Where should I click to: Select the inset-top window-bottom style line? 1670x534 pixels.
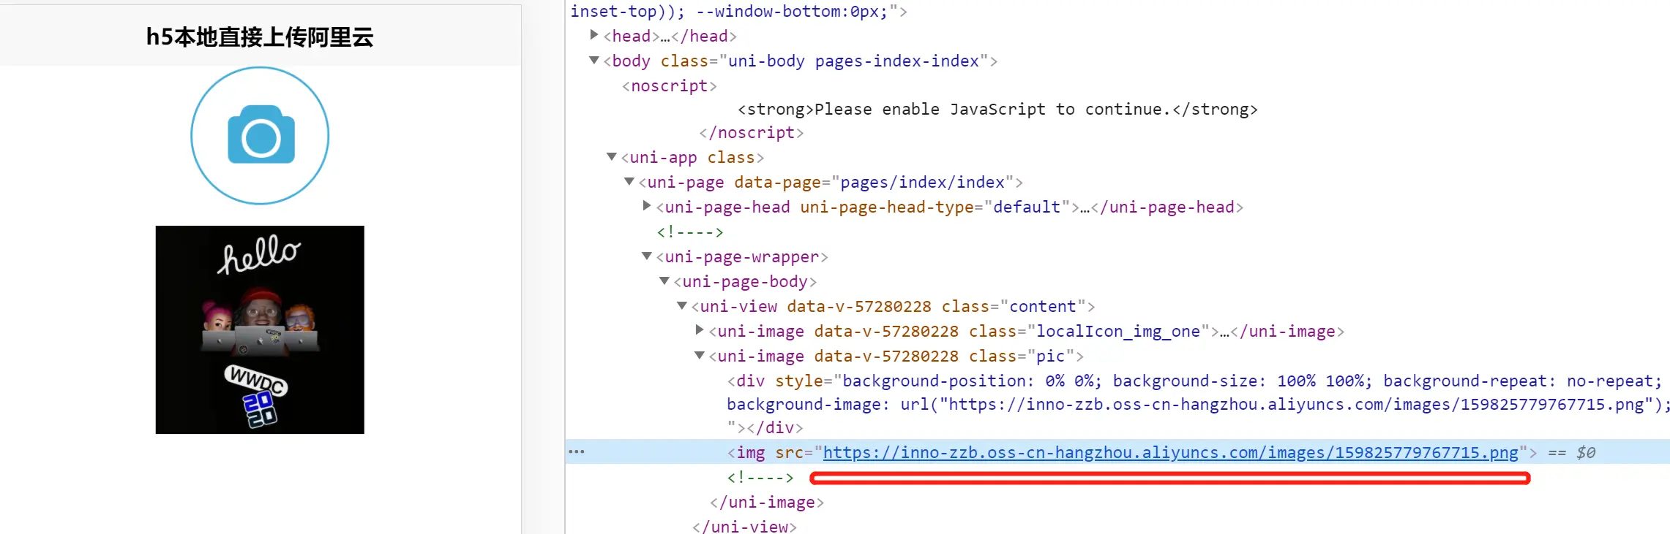(738, 12)
